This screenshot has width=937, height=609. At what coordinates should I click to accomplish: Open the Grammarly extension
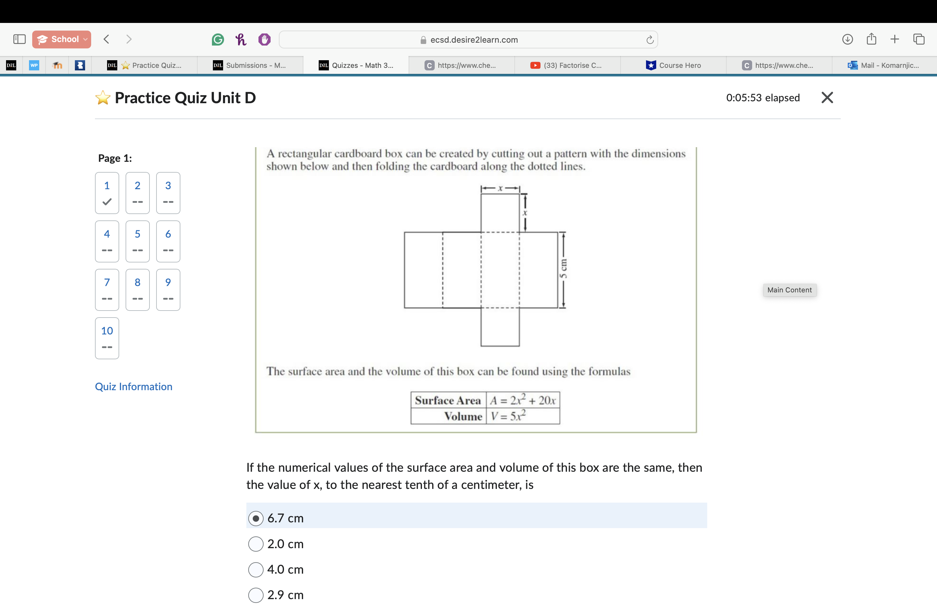[217, 39]
